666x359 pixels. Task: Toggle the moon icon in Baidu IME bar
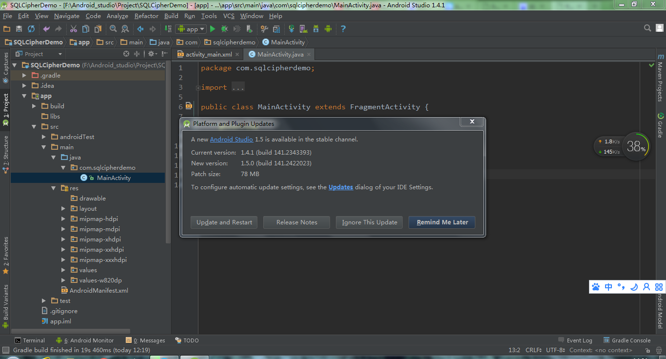point(634,287)
